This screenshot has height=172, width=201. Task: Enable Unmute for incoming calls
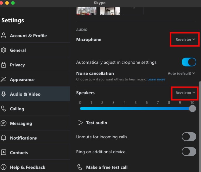tap(189, 137)
